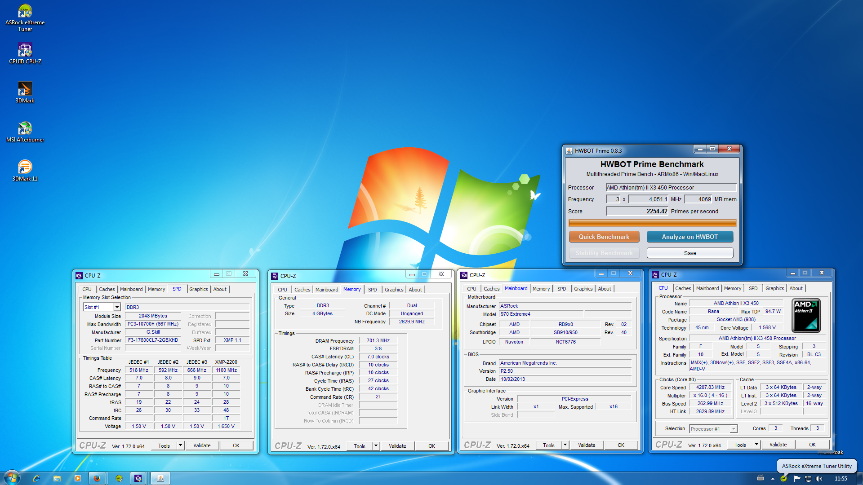Click ASRock eXtreme Tuner tray icon
863x485 pixels.
[x=784, y=479]
